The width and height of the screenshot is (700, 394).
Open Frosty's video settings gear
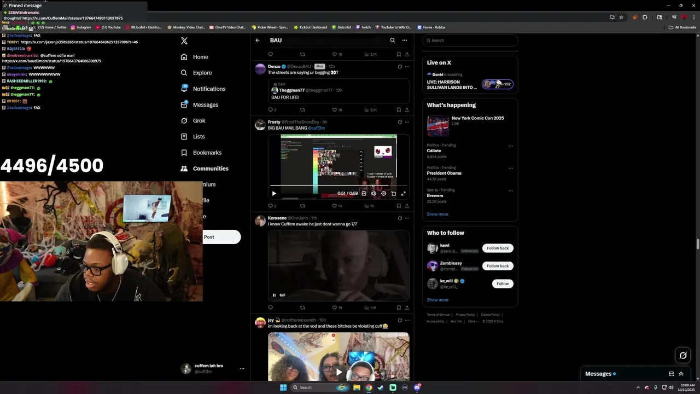pos(383,194)
